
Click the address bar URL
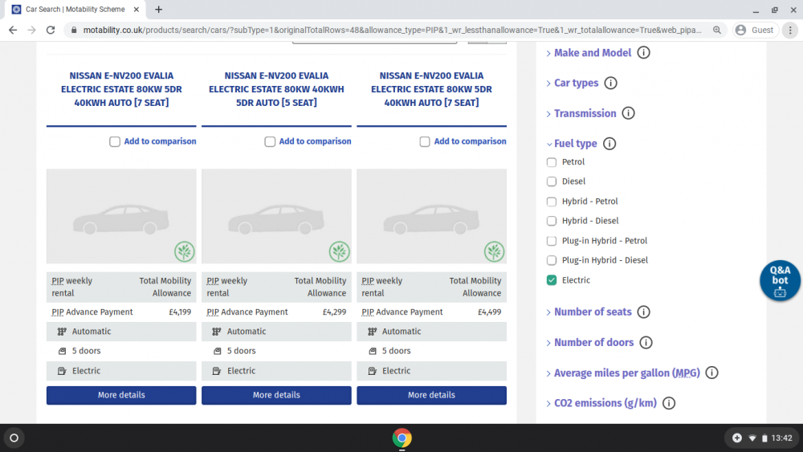pos(392,31)
